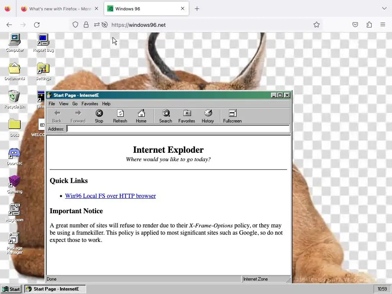
Task: Click the "Done" status bar text
Action: 52,279
